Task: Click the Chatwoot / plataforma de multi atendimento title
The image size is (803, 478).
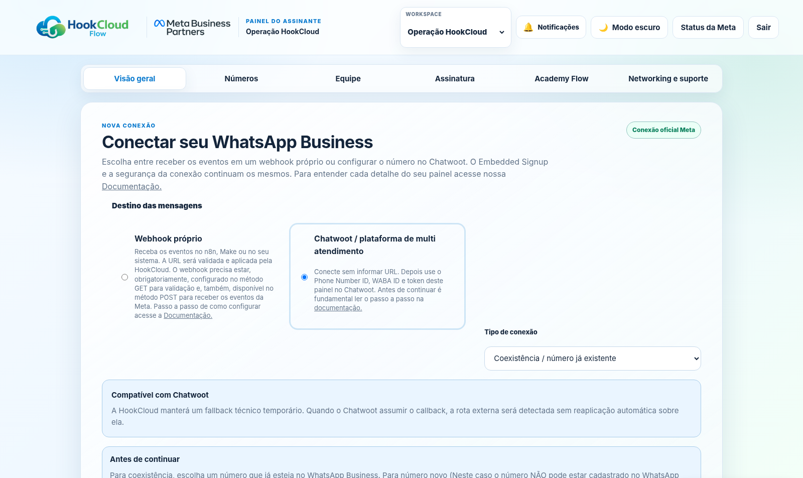Action: 375,245
